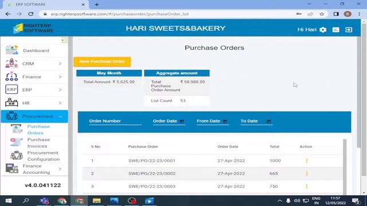The image size is (367, 206).
Task: Click the Order Number filter field
Action: (115, 121)
